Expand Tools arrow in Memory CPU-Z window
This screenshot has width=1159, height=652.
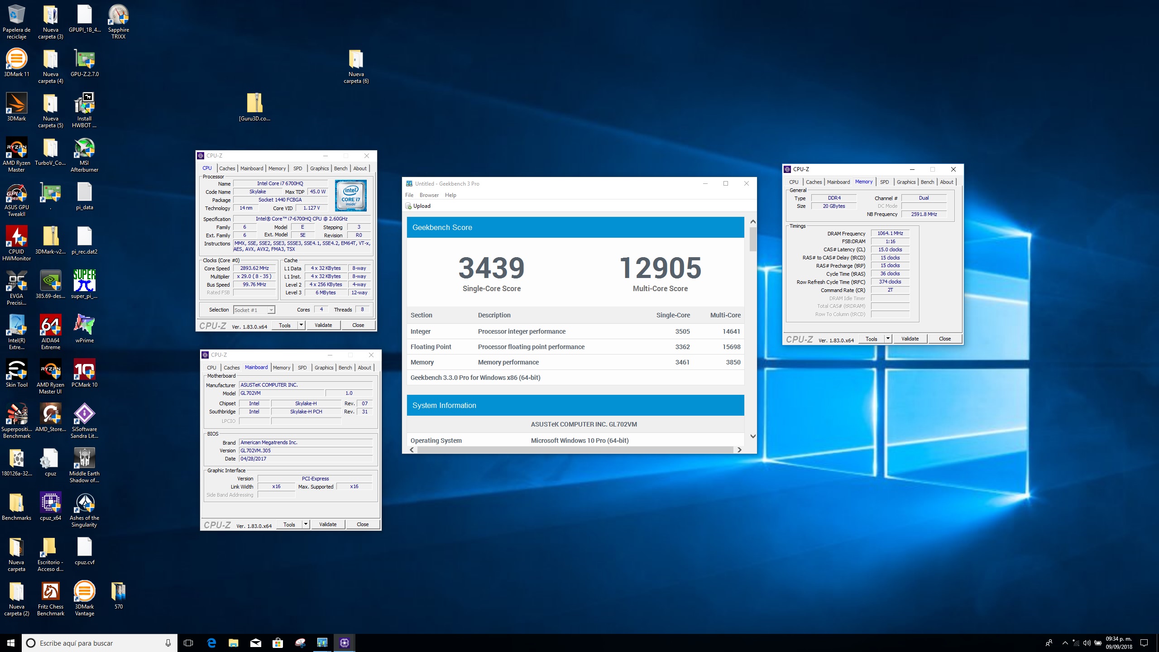coord(888,339)
